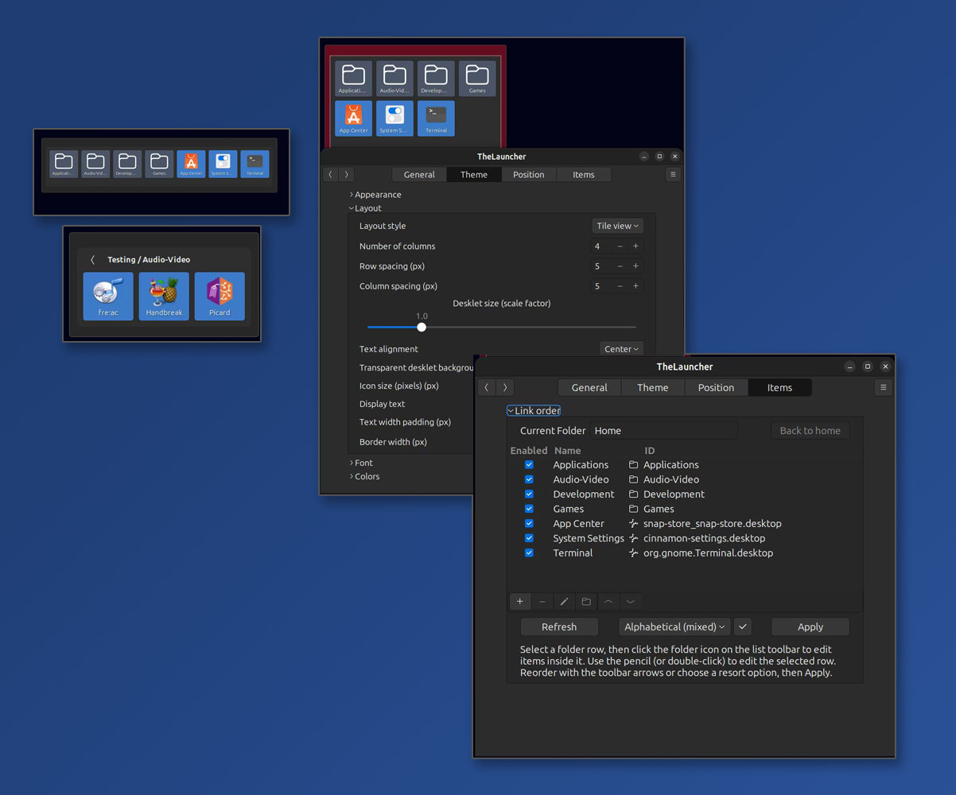Viewport: 956px width, 795px height.
Task: Expand Colors section
Action: [364, 476]
